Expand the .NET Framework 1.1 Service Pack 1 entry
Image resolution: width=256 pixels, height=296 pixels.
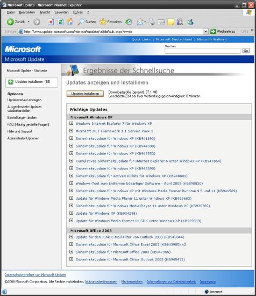tap(71, 131)
